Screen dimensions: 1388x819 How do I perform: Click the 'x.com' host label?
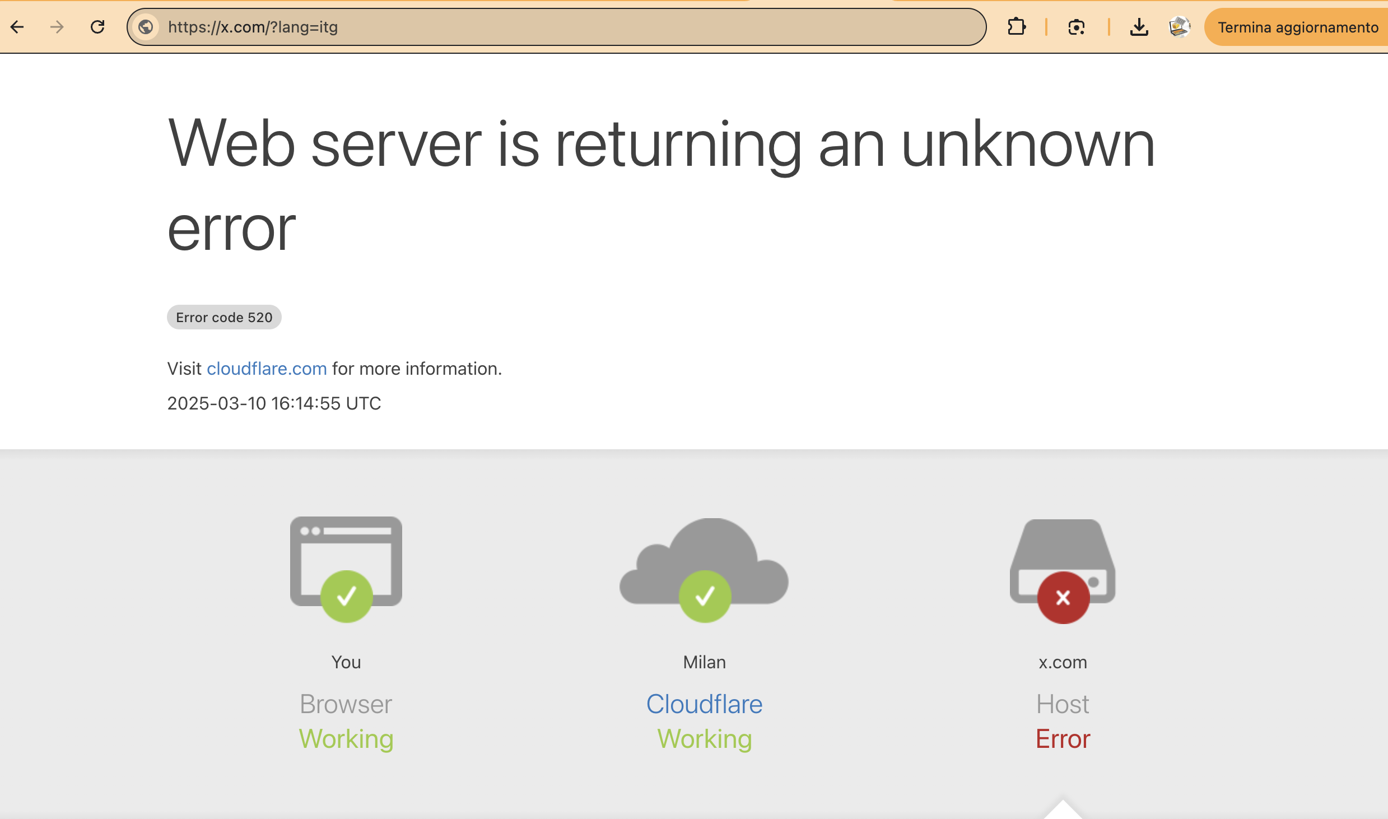1063,662
